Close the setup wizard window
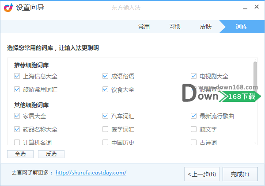Viewport: 265px width, 186px height. click(x=257, y=7)
